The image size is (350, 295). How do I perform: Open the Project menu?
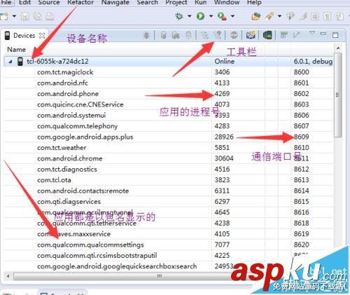coord(176,2)
